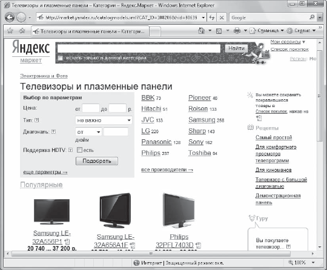Open the Тип не важно dropdown
Viewport: 327px width, 270px height.
tap(104, 120)
